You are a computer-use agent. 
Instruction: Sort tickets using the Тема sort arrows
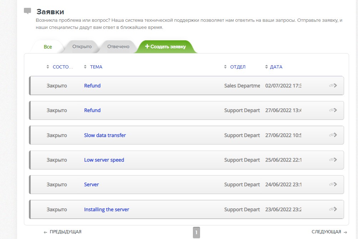click(85, 67)
